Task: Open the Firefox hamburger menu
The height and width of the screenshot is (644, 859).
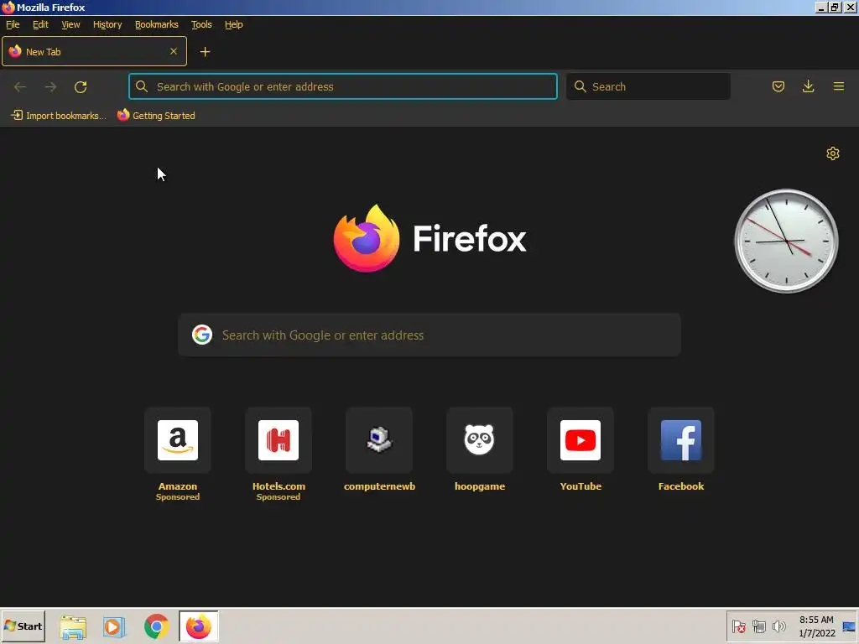Action: click(838, 86)
